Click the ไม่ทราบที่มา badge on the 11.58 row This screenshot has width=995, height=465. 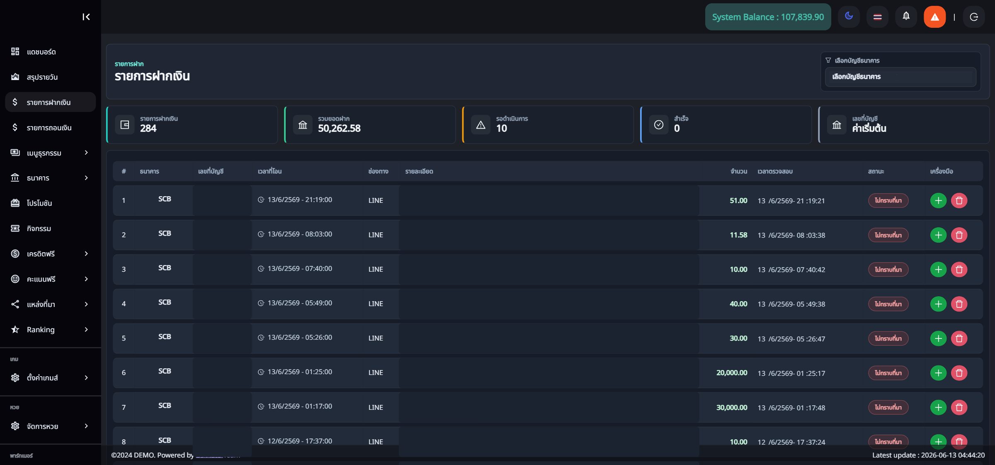pyautogui.click(x=888, y=235)
